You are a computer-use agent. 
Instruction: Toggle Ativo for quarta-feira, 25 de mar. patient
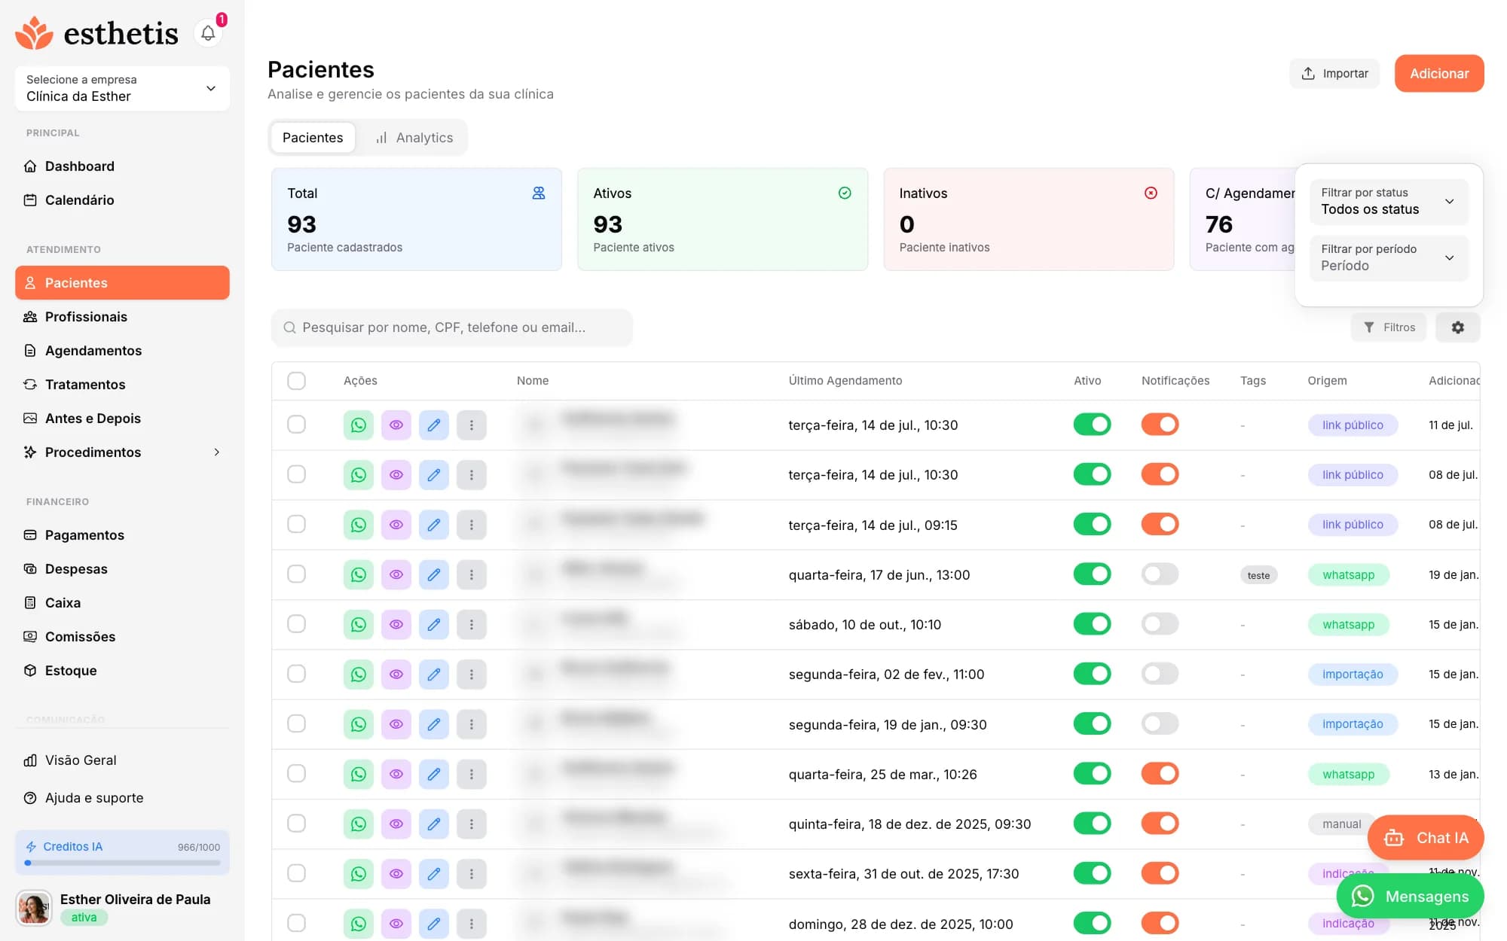coord(1092,774)
